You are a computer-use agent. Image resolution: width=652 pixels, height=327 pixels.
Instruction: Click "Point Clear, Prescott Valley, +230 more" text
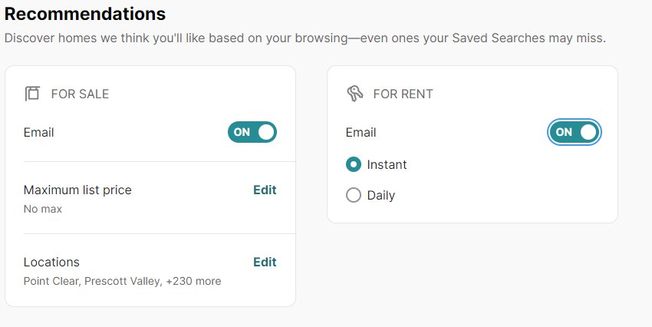click(x=122, y=281)
